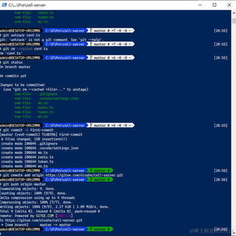Minimize the cell-server terminal window
The width and height of the screenshot is (236, 236).
(x=200, y=5)
